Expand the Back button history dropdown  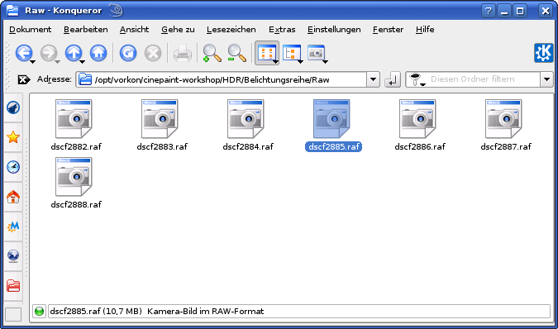[x=33, y=62]
